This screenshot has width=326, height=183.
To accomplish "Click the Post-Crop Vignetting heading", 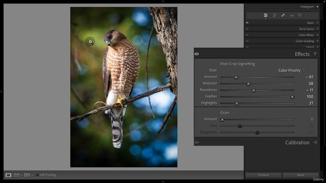I will [x=238, y=64].
